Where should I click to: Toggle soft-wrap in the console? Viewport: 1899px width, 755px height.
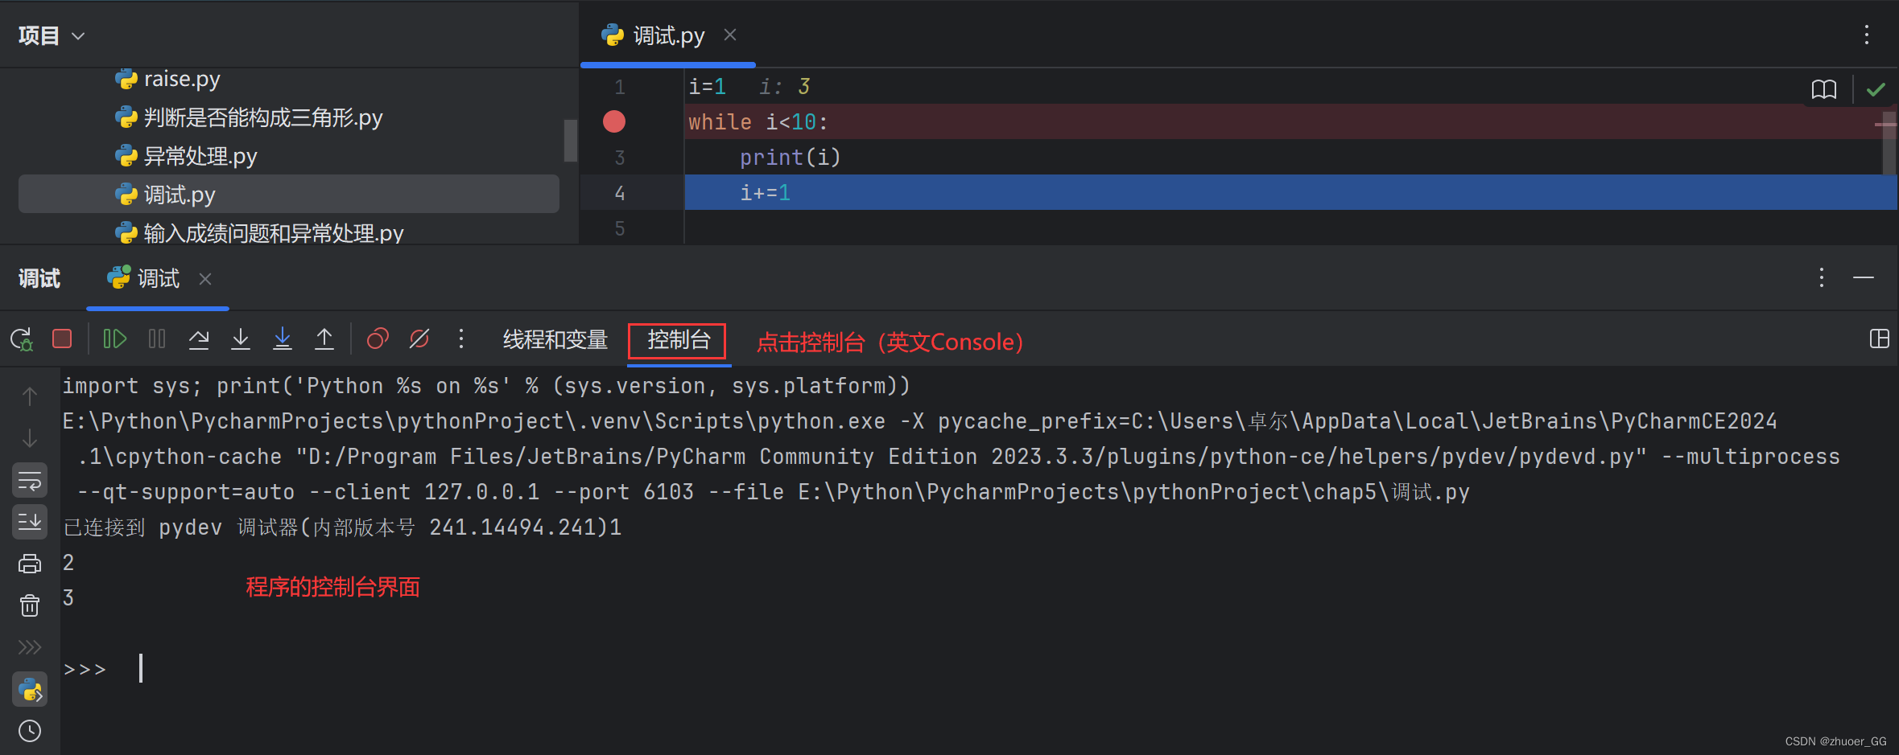coord(30,480)
